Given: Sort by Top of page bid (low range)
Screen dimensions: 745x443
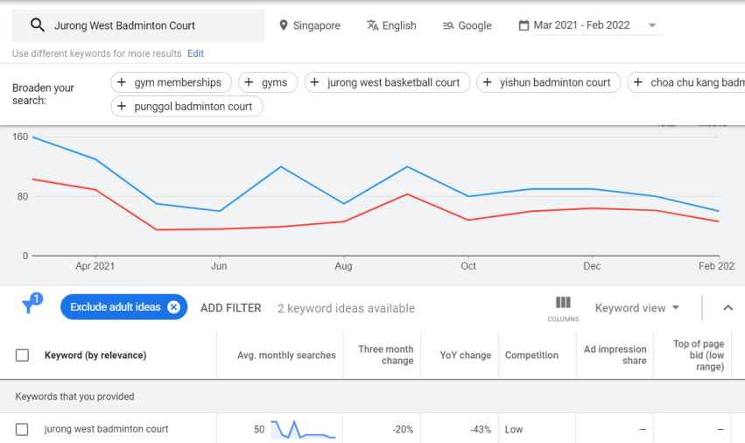Looking at the screenshot, I should (x=698, y=355).
